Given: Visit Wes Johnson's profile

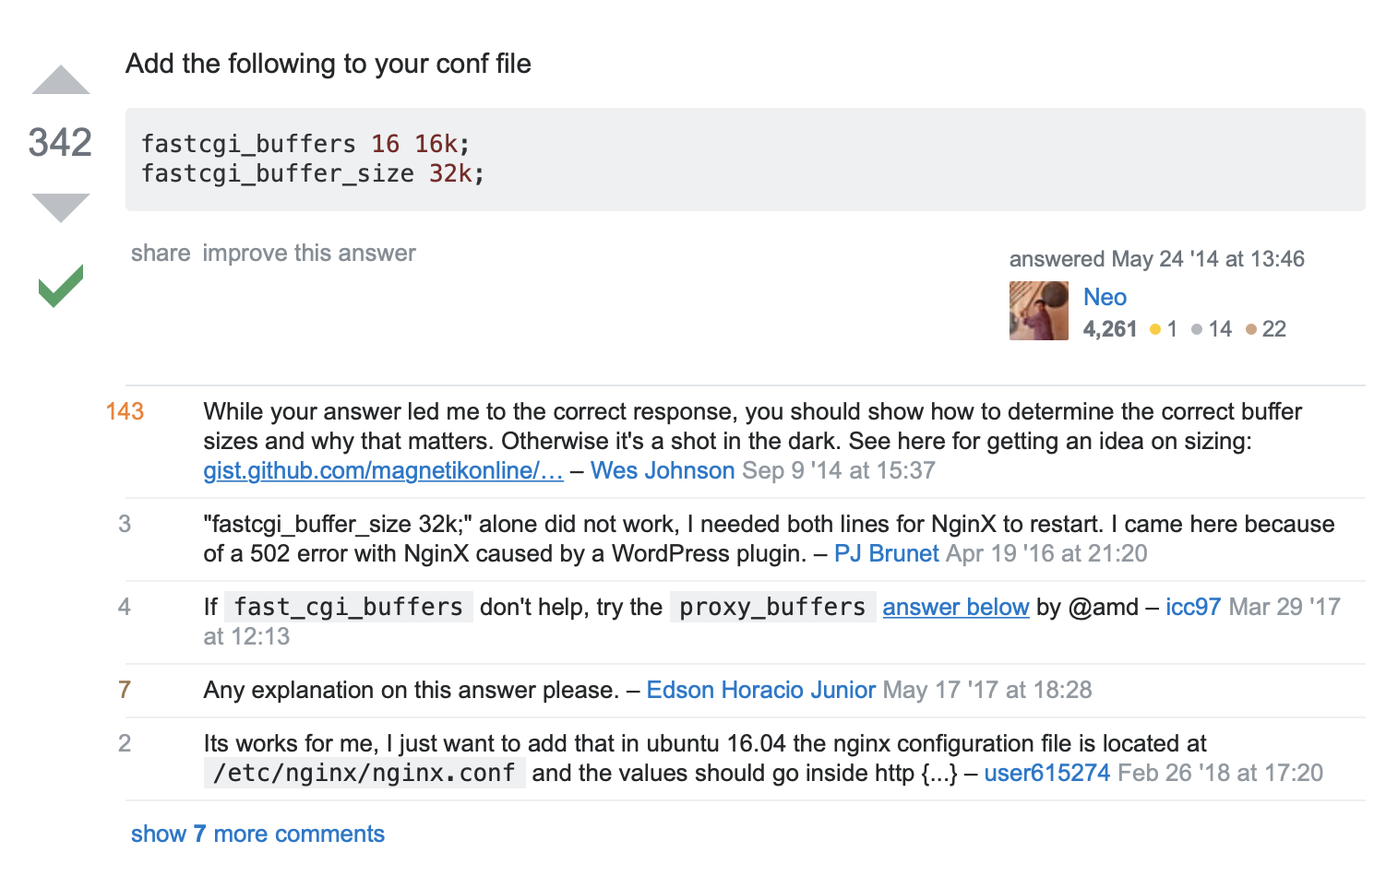Looking at the screenshot, I should [663, 470].
